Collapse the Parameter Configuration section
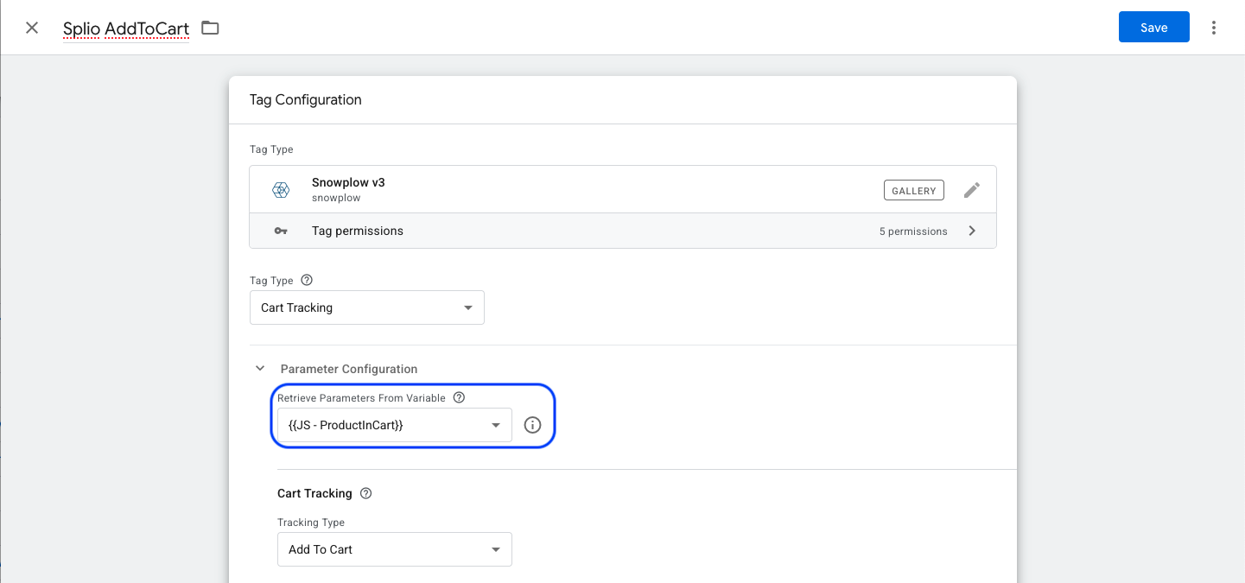Screen dimensions: 1245x583 pyautogui.click(x=260, y=369)
